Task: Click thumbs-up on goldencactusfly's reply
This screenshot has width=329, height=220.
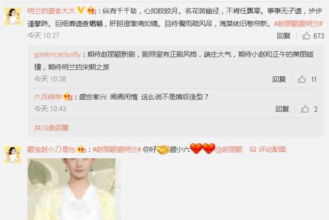Action: 302,79
